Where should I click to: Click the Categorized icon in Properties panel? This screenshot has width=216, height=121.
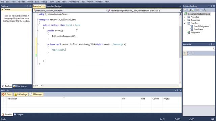coord(185,53)
